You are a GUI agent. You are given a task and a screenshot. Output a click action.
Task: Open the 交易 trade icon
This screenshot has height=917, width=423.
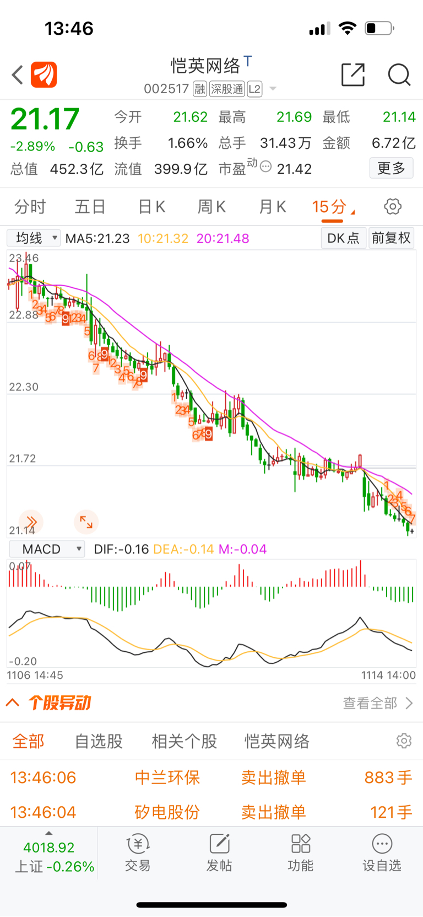(x=138, y=852)
